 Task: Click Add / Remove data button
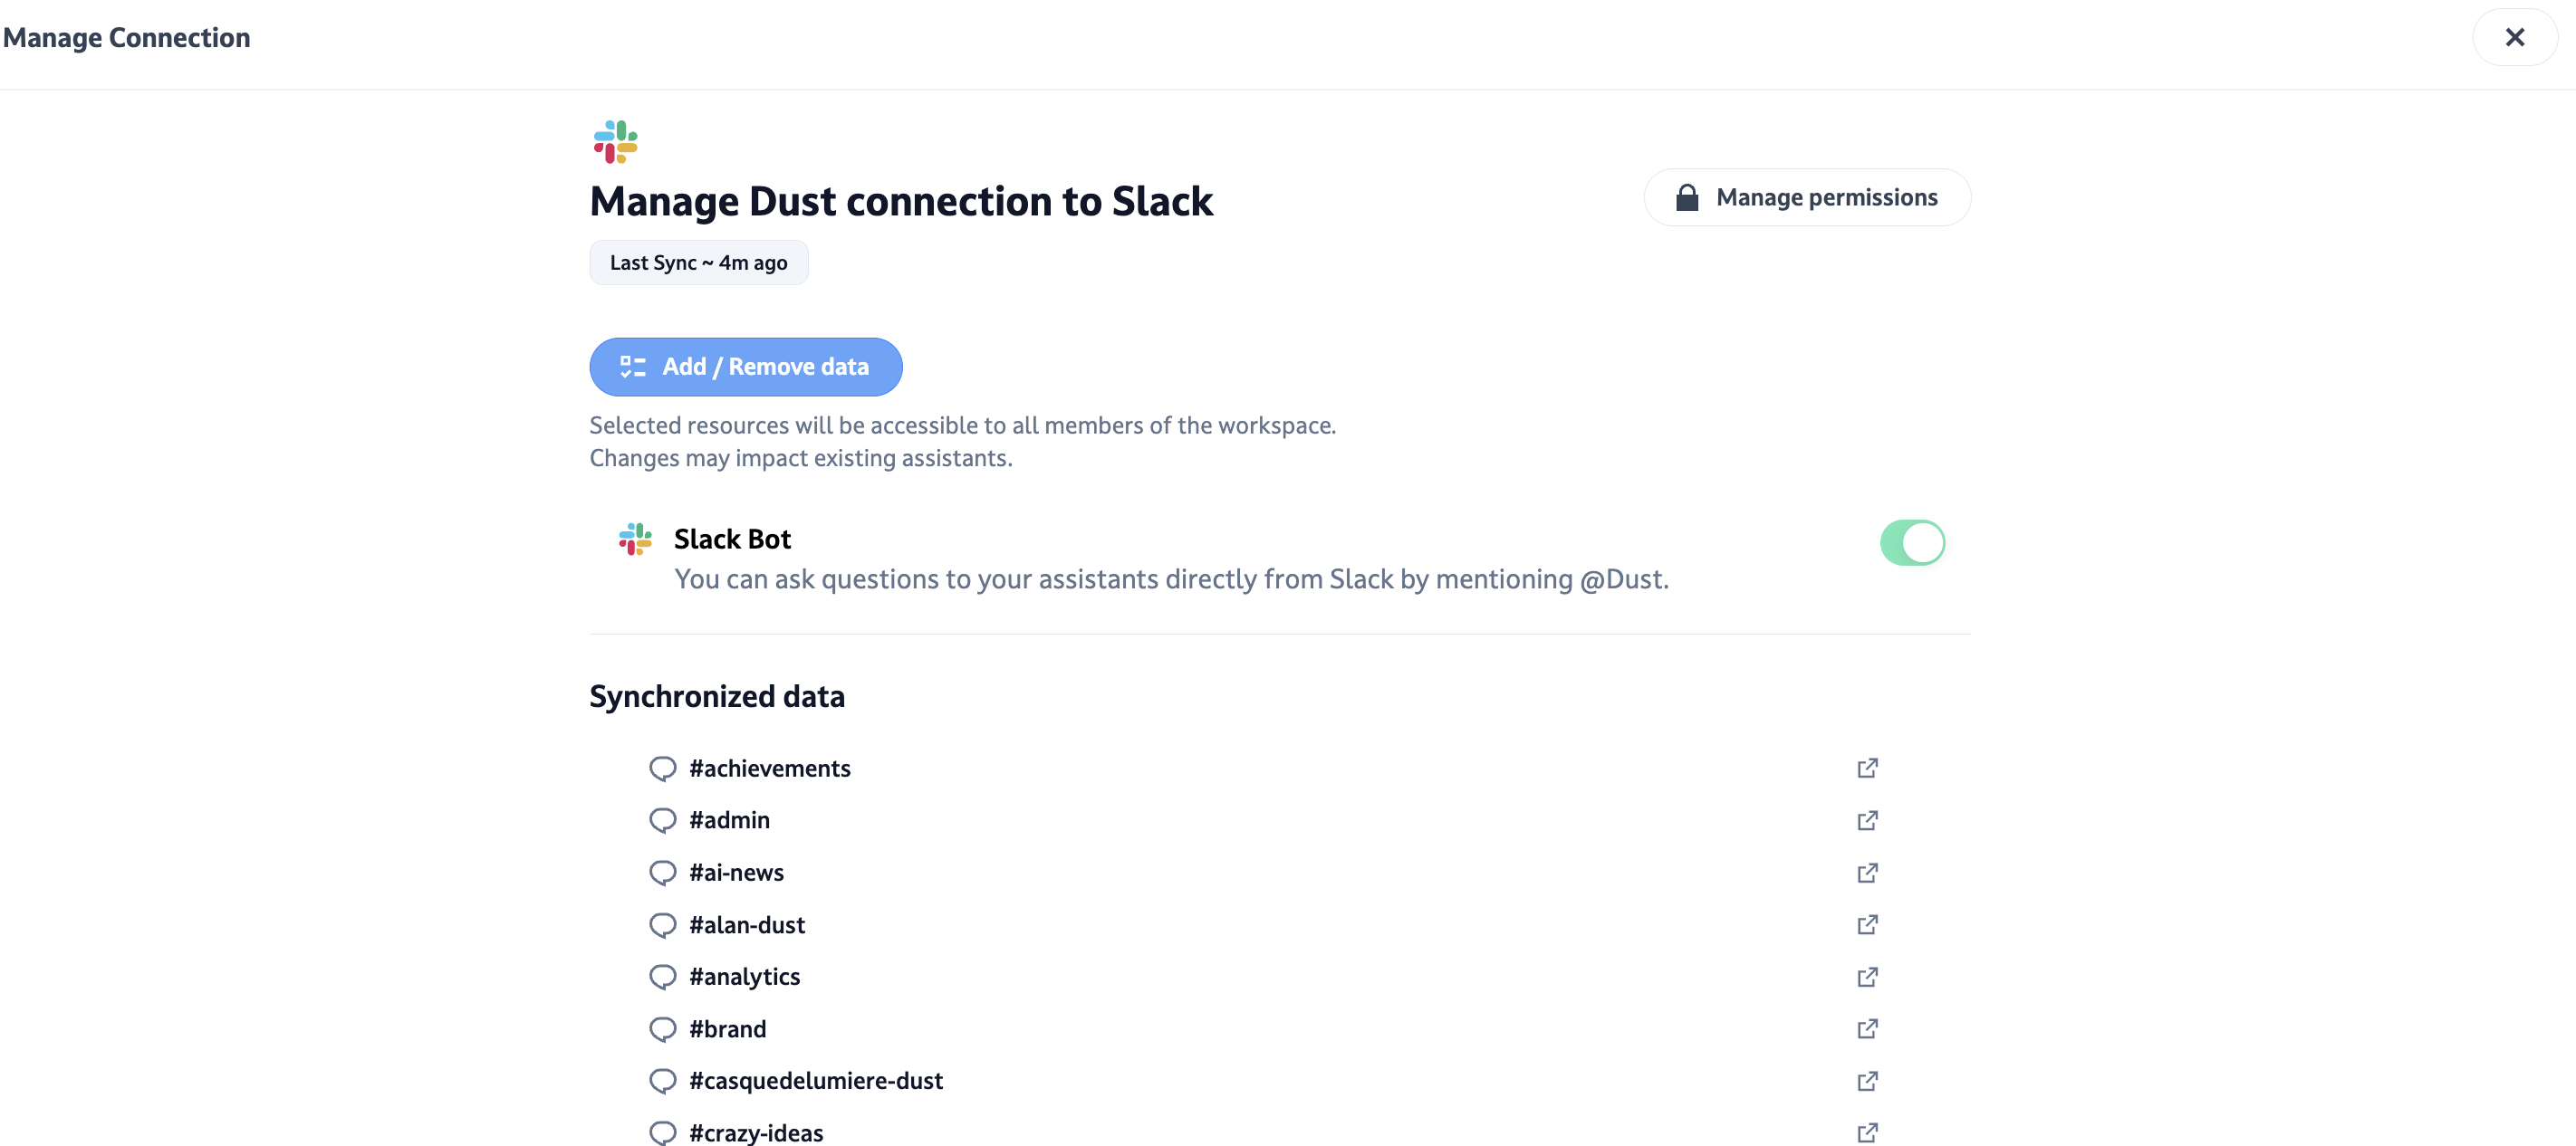coord(746,367)
